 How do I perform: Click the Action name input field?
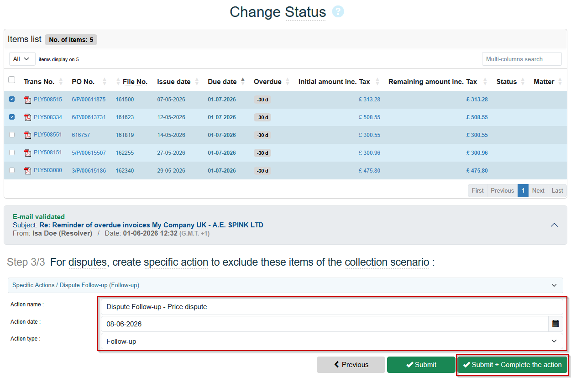[x=332, y=307]
